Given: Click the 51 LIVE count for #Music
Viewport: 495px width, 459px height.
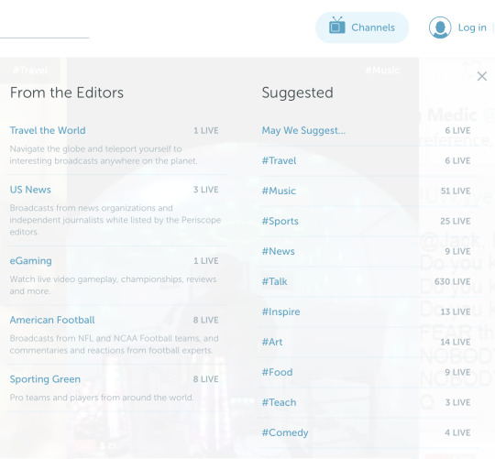Looking at the screenshot, I should pos(456,191).
